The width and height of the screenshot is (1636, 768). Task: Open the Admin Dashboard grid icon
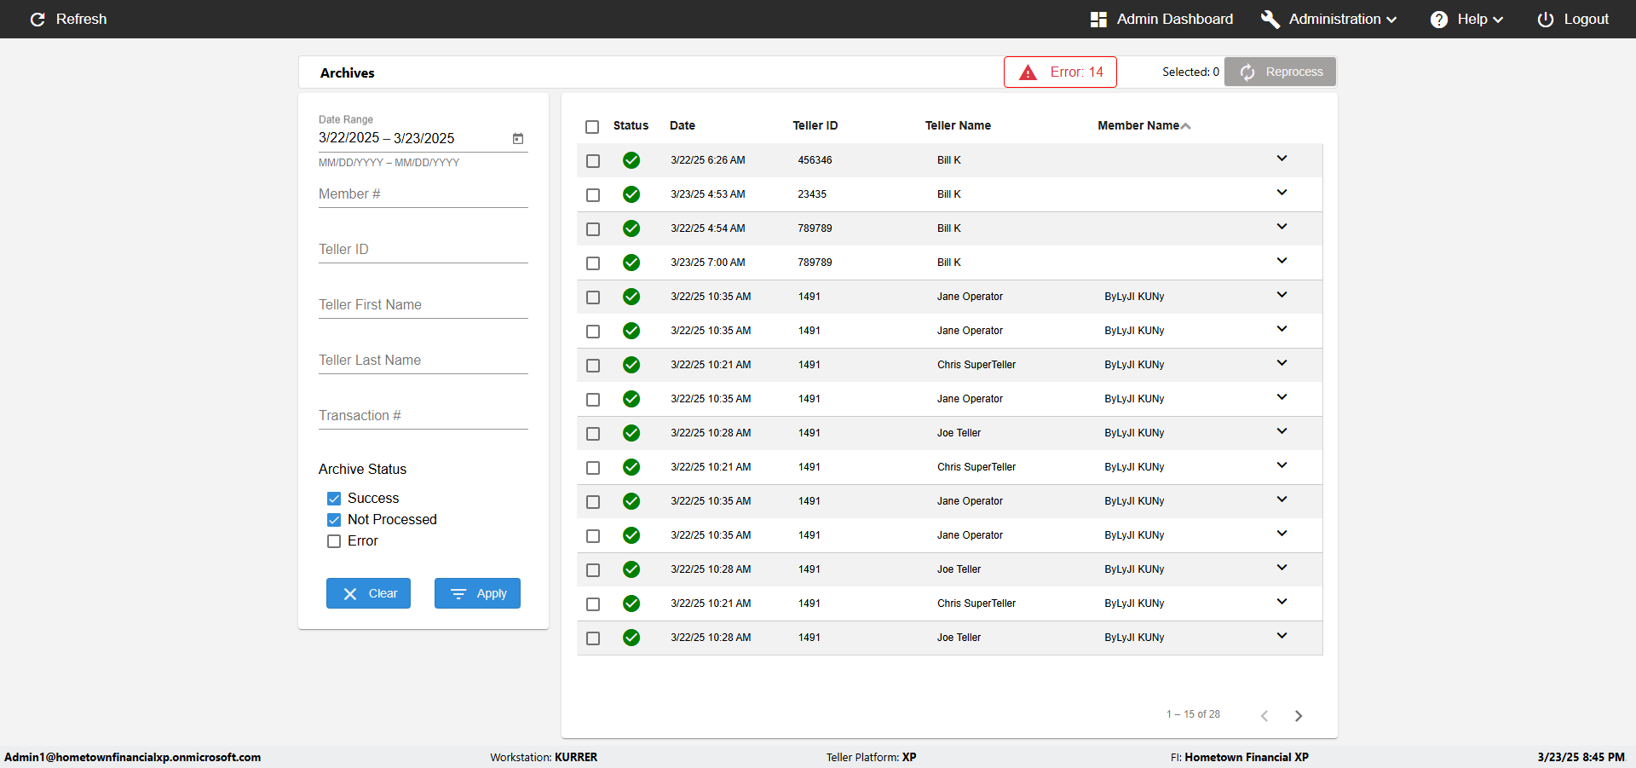click(1098, 20)
